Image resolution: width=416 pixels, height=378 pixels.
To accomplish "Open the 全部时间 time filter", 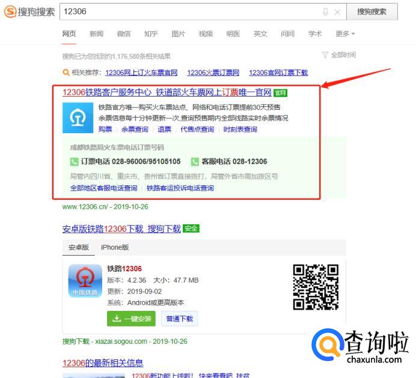I will point(339,55).
